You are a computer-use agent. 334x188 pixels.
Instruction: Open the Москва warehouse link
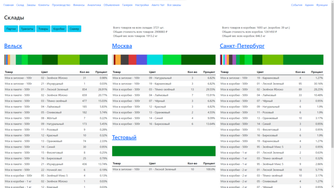122,46
